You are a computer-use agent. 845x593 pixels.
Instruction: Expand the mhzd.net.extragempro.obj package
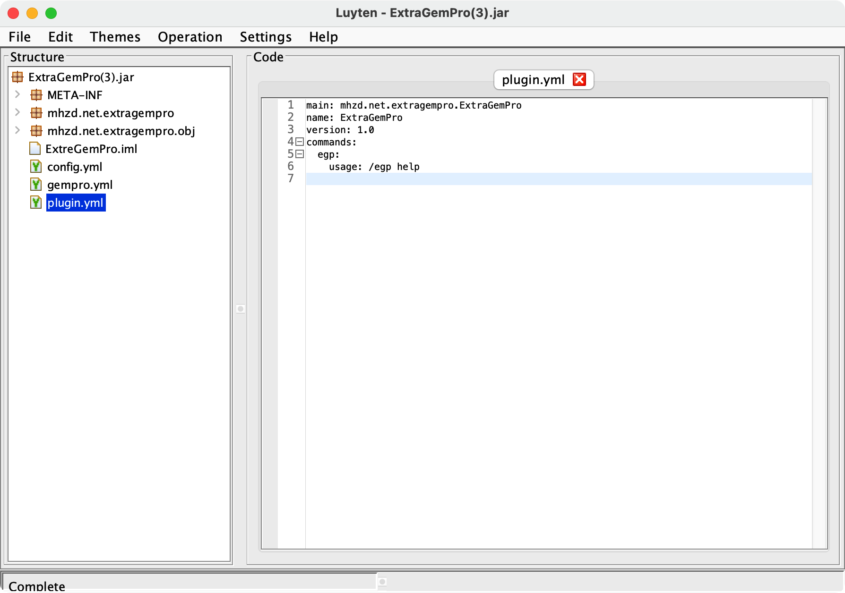17,130
